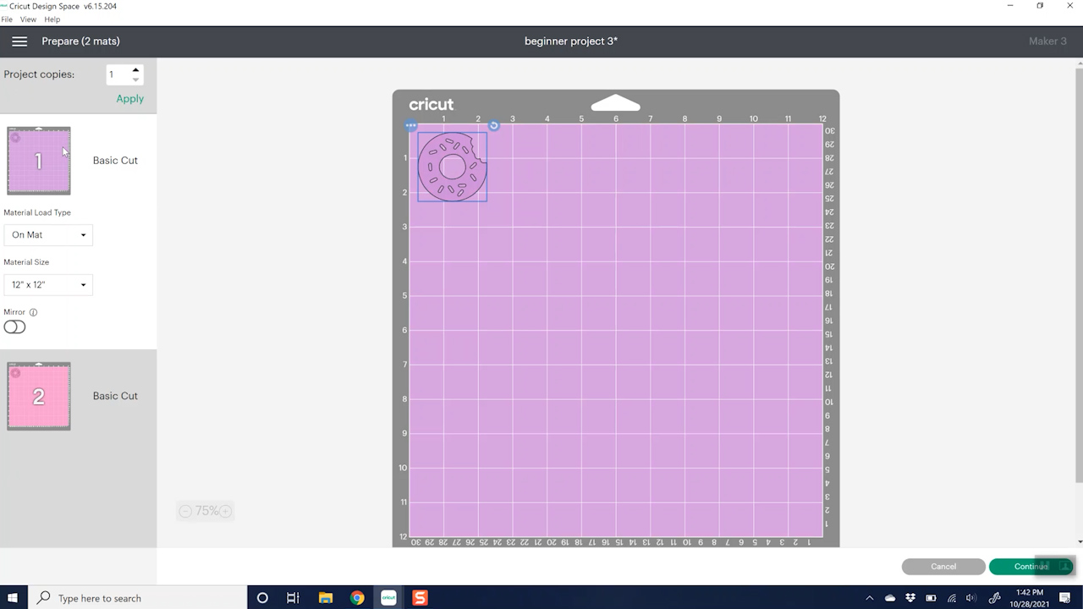Click the Dropbox tray icon

pyautogui.click(x=910, y=598)
